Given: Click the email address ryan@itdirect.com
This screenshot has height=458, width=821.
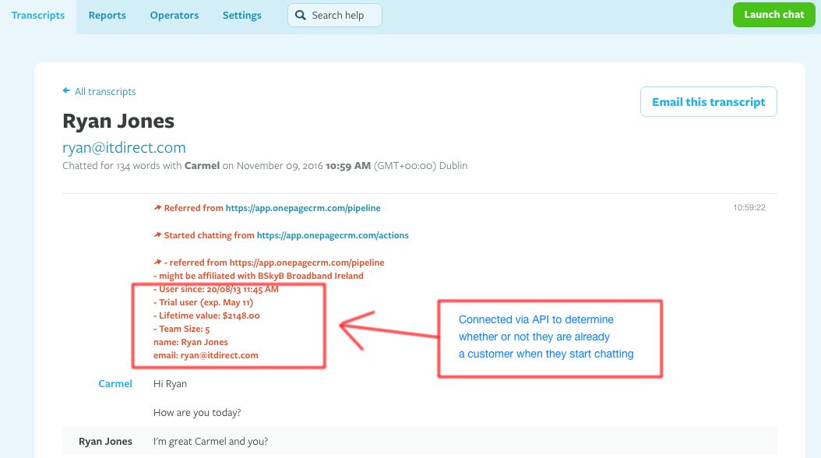Looking at the screenshot, I should (124, 147).
